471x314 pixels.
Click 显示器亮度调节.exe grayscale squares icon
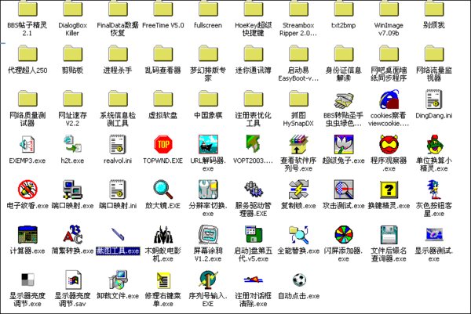27,280
